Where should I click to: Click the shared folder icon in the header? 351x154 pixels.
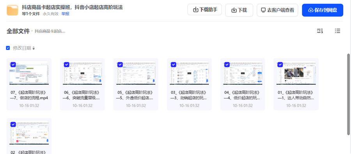(12, 10)
